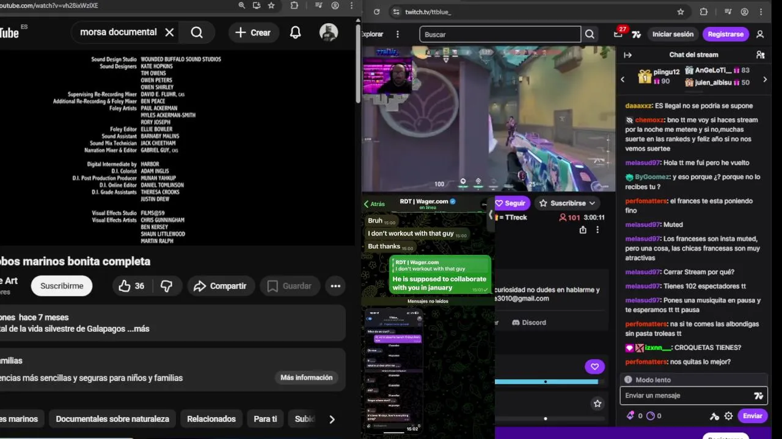
Task: Open Twitch more options dots beside Explorar
Action: pos(398,34)
